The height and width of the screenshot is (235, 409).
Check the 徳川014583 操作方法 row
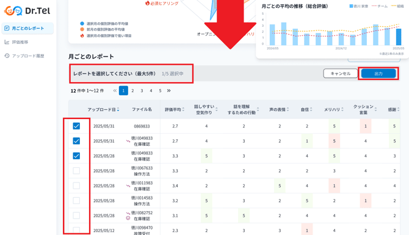pos(76,200)
